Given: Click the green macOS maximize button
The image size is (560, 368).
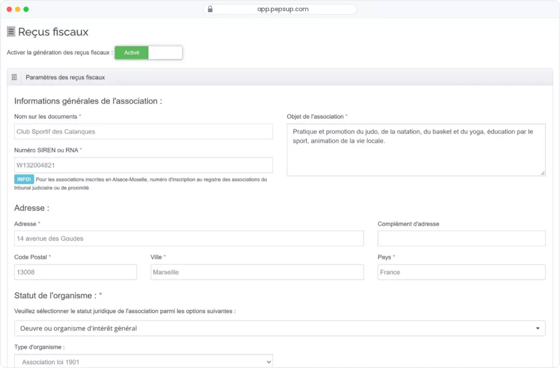Looking at the screenshot, I should 26,9.
